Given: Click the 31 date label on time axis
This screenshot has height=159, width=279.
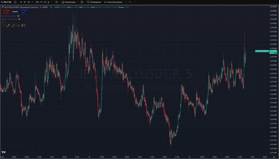Looking at the screenshot, I should tap(190, 157).
